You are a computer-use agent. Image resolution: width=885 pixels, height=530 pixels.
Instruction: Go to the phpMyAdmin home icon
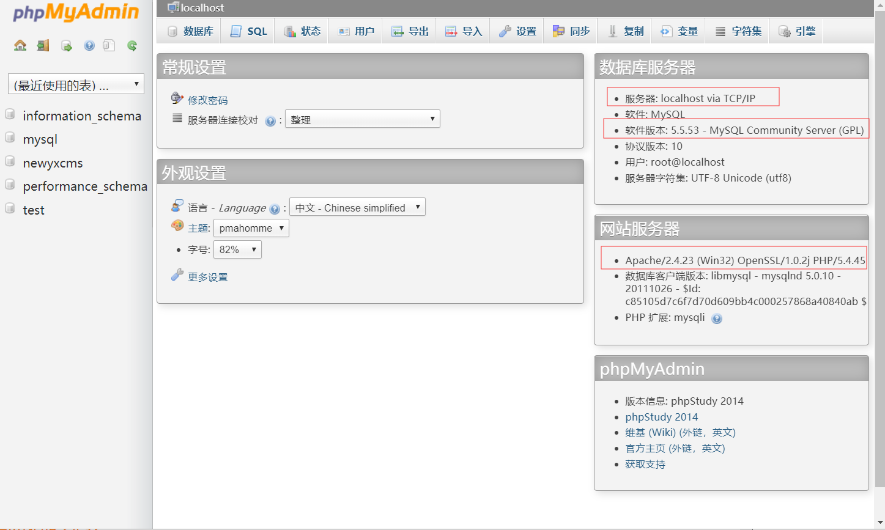pyautogui.click(x=20, y=45)
